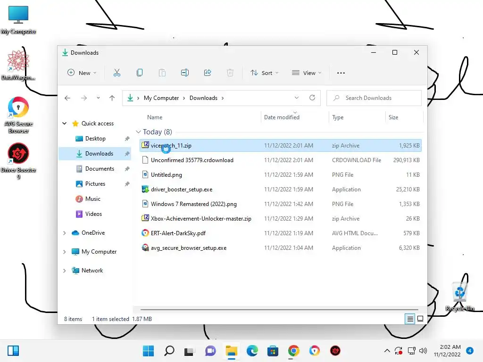Click the Copy icon in toolbar
Screen dimensions: 483x362
pyautogui.click(x=140, y=73)
